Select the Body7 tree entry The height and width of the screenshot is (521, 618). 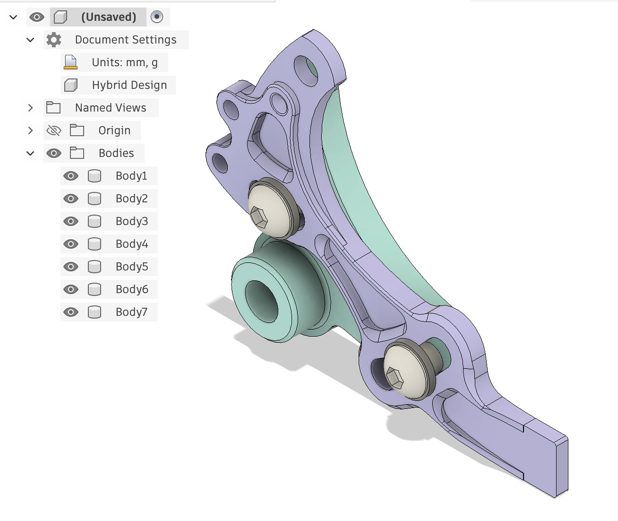131,312
